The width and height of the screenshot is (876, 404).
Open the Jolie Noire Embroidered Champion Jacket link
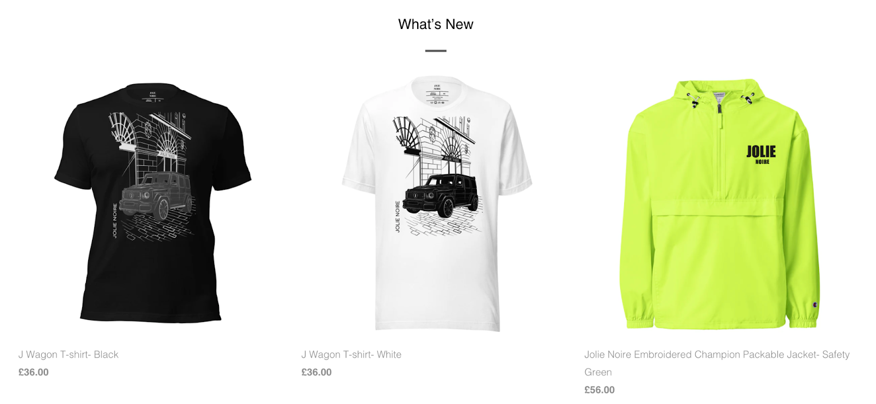pyautogui.click(x=717, y=363)
